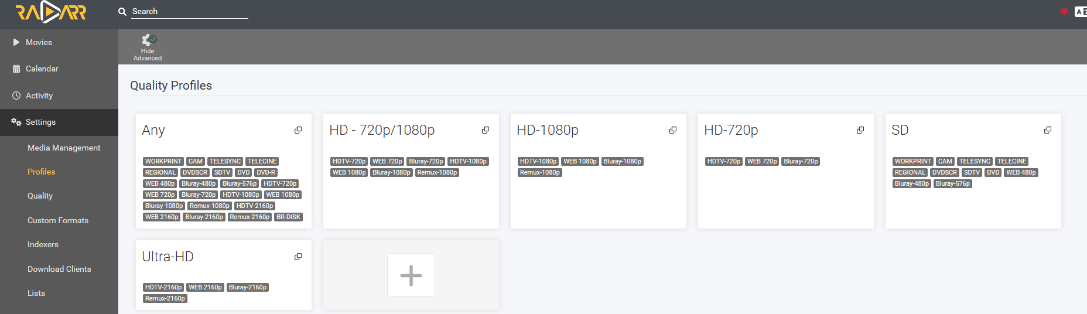Add a new quality profile
This screenshot has width=1087, height=314.
click(411, 275)
